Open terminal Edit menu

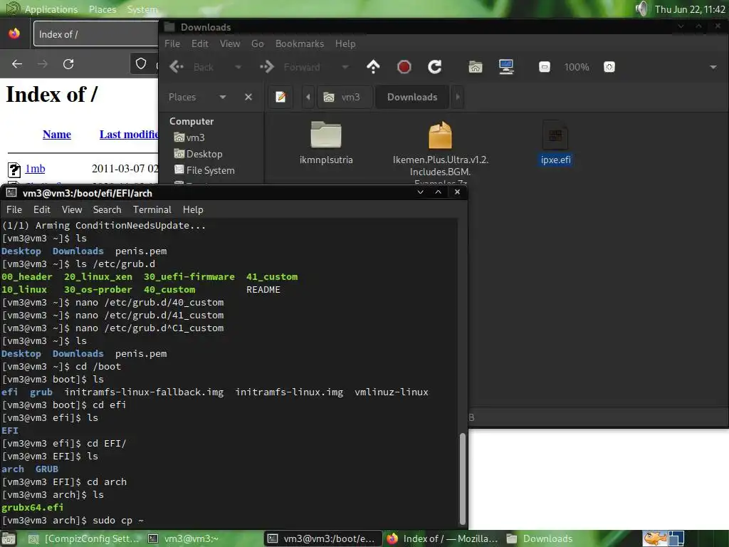42,210
